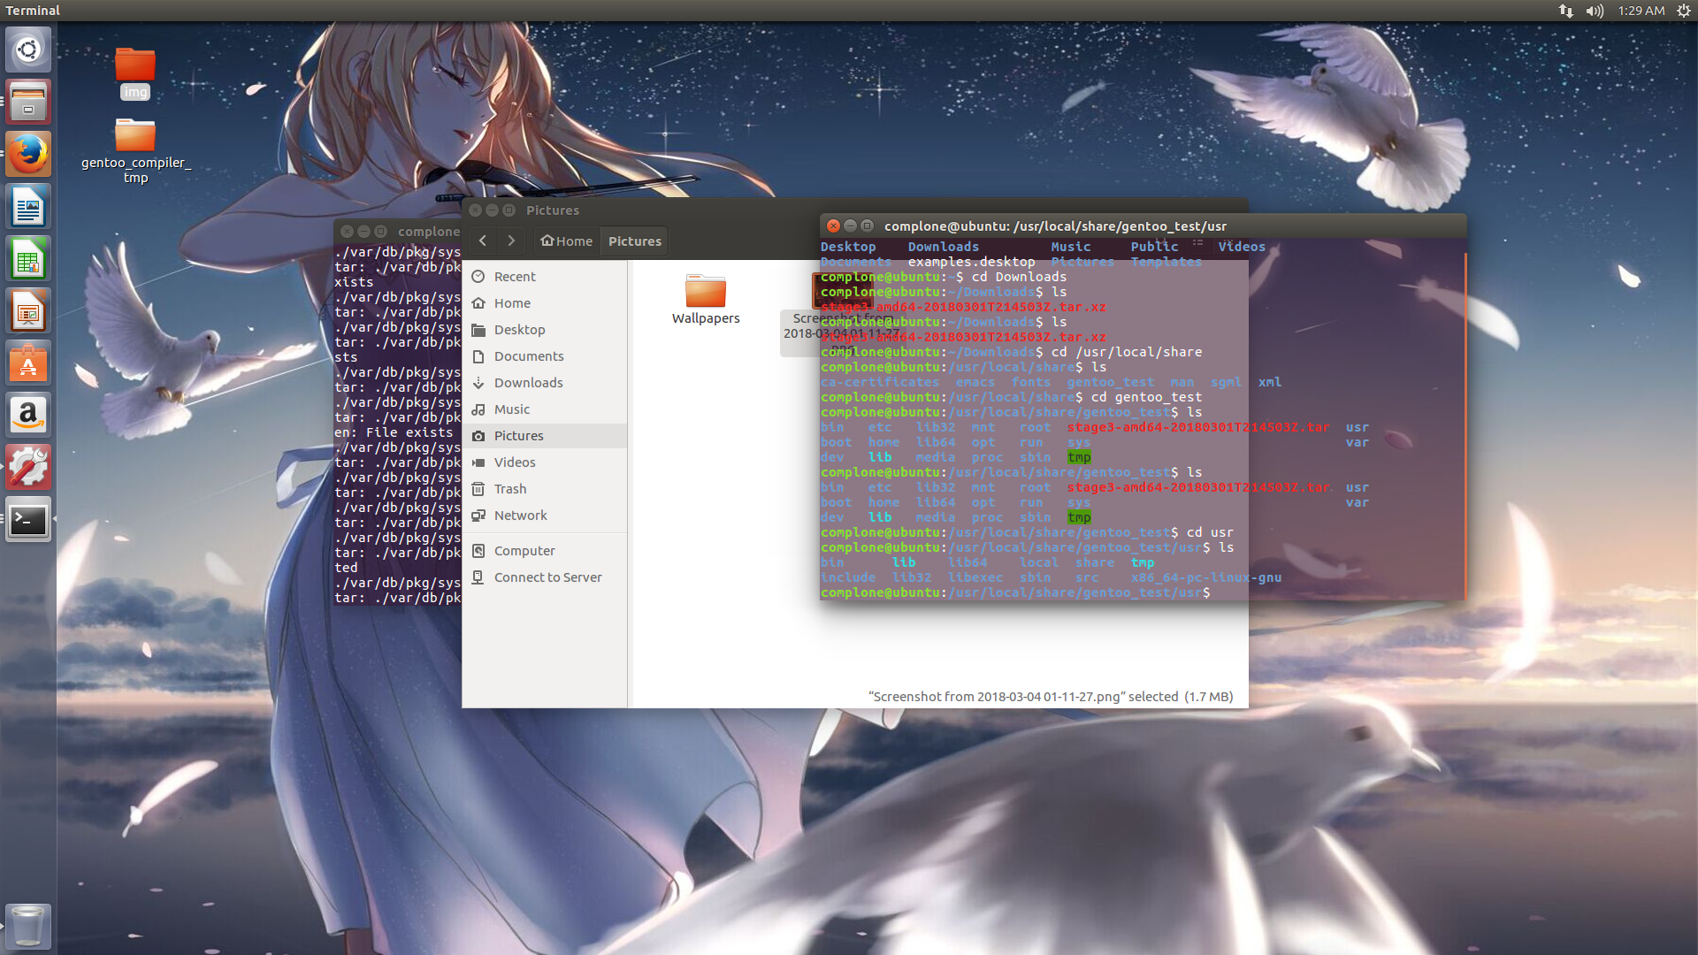
Task: Open LibreOffice Writer from the launcher
Action: tap(28, 206)
